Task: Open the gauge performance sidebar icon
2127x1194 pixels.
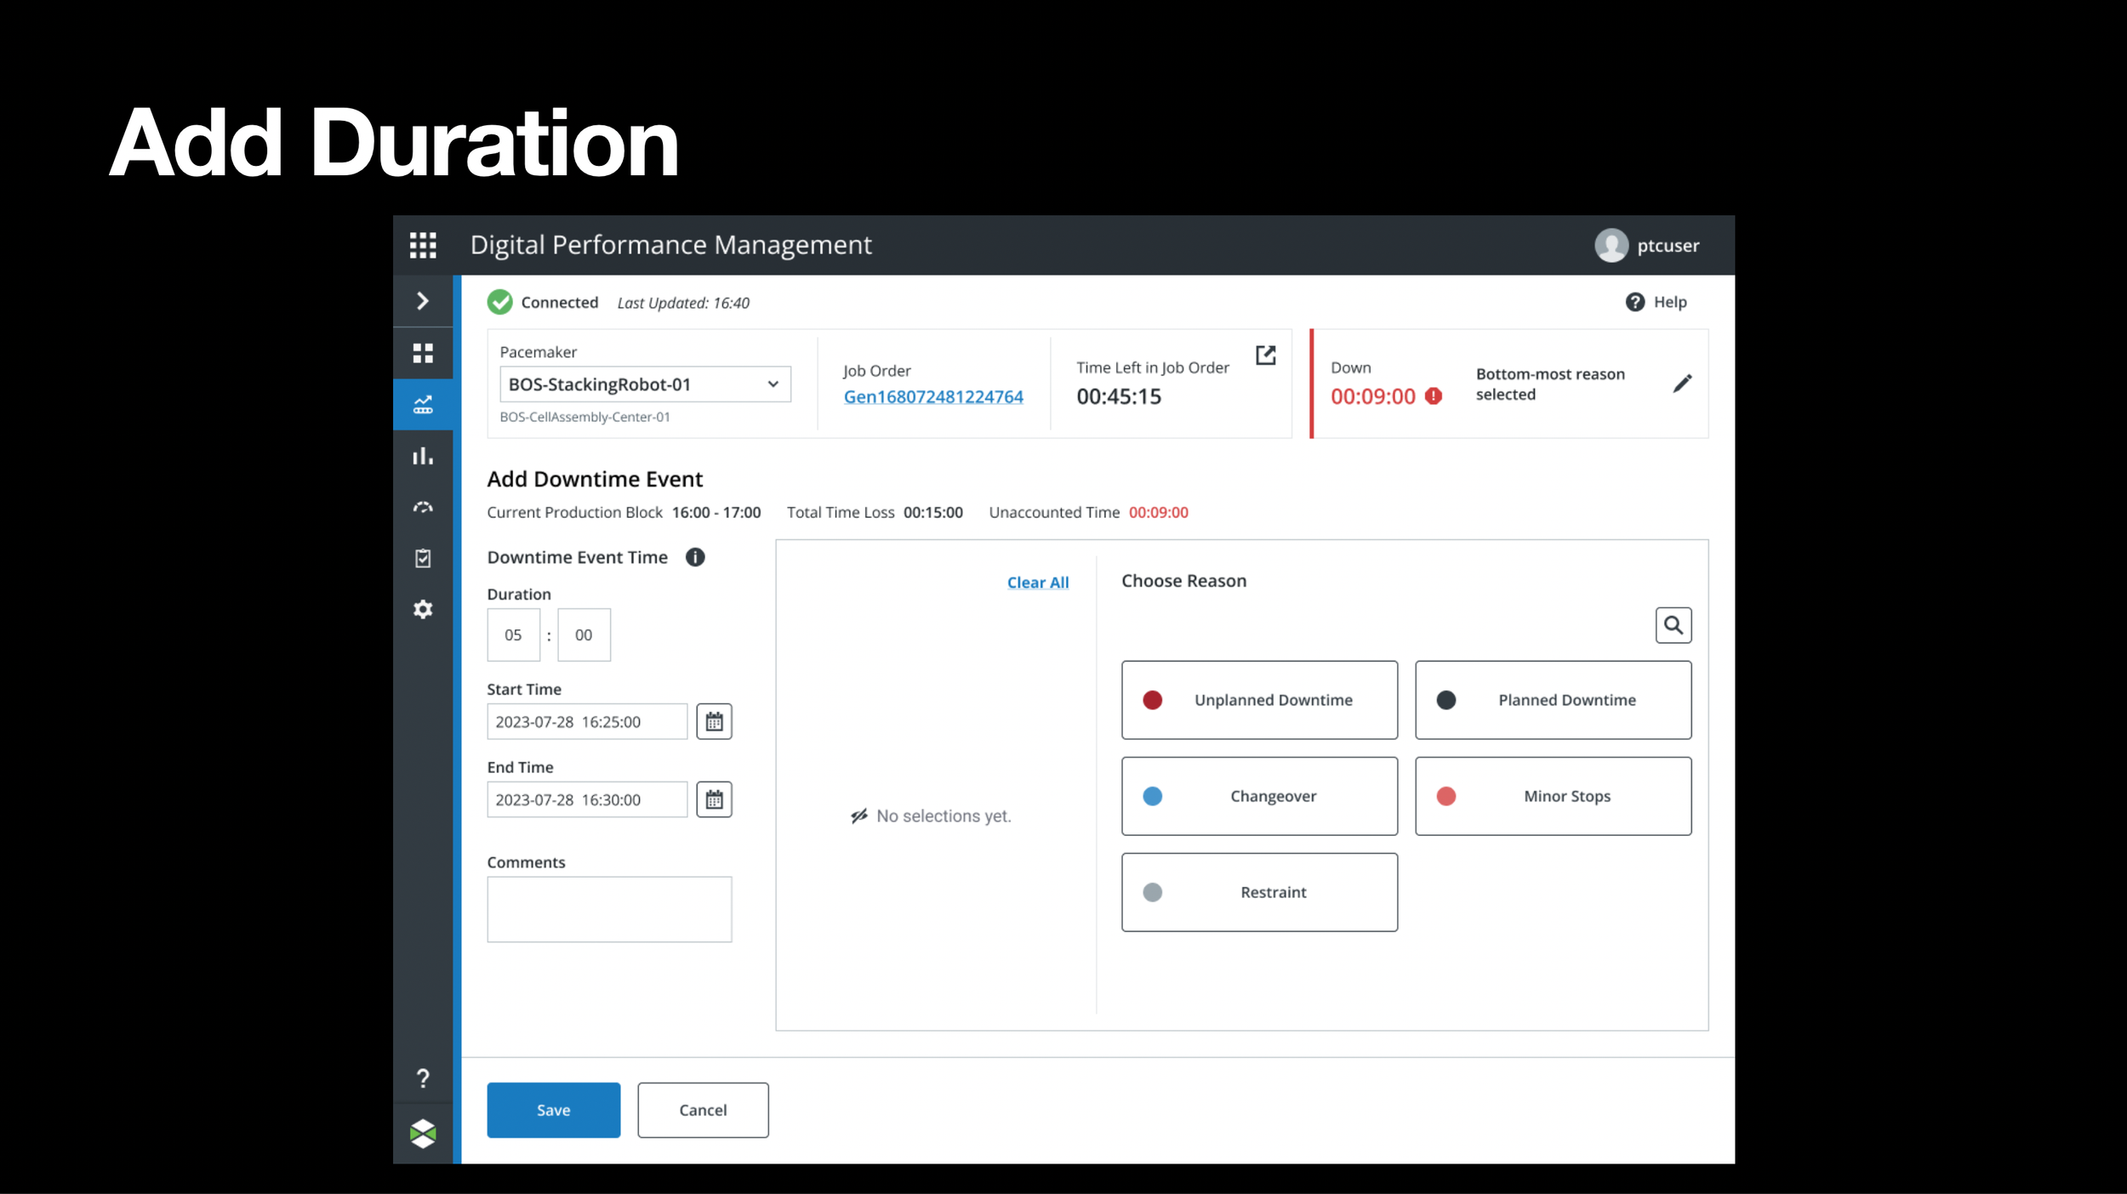Action: pos(423,508)
